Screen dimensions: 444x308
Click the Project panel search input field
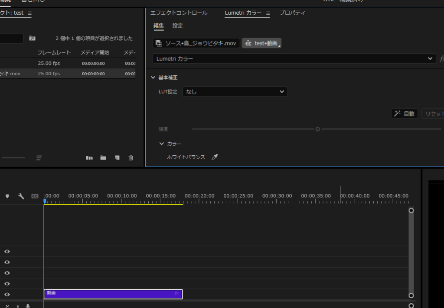coord(12,38)
